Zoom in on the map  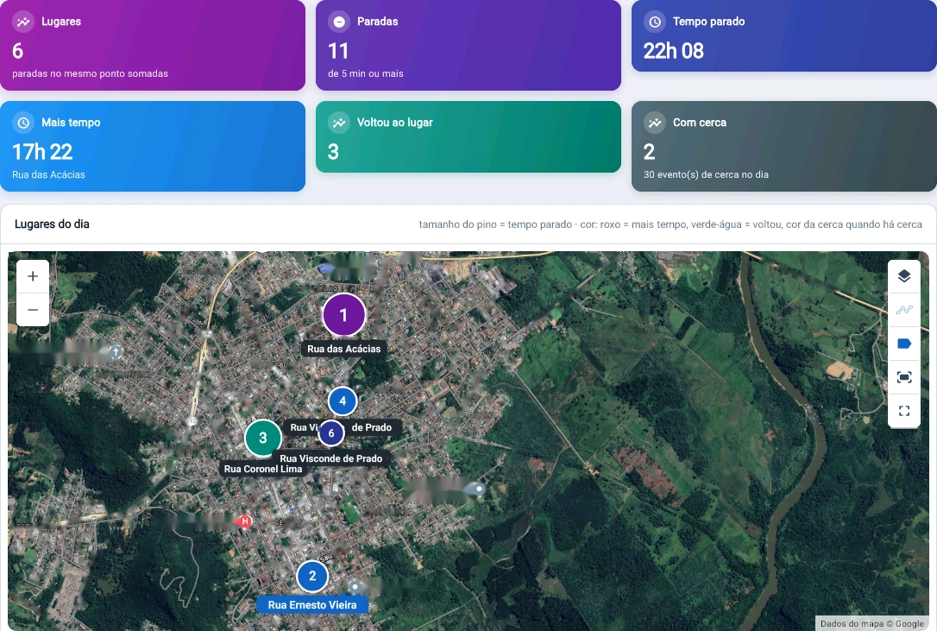(33, 276)
